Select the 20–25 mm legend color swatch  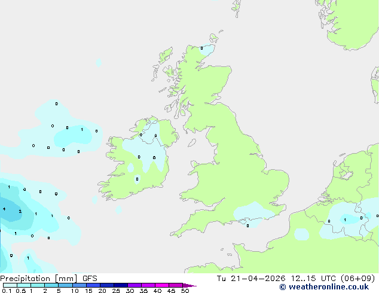[107, 285]
